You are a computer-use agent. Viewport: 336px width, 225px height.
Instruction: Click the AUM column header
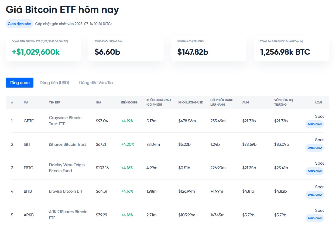245,102
